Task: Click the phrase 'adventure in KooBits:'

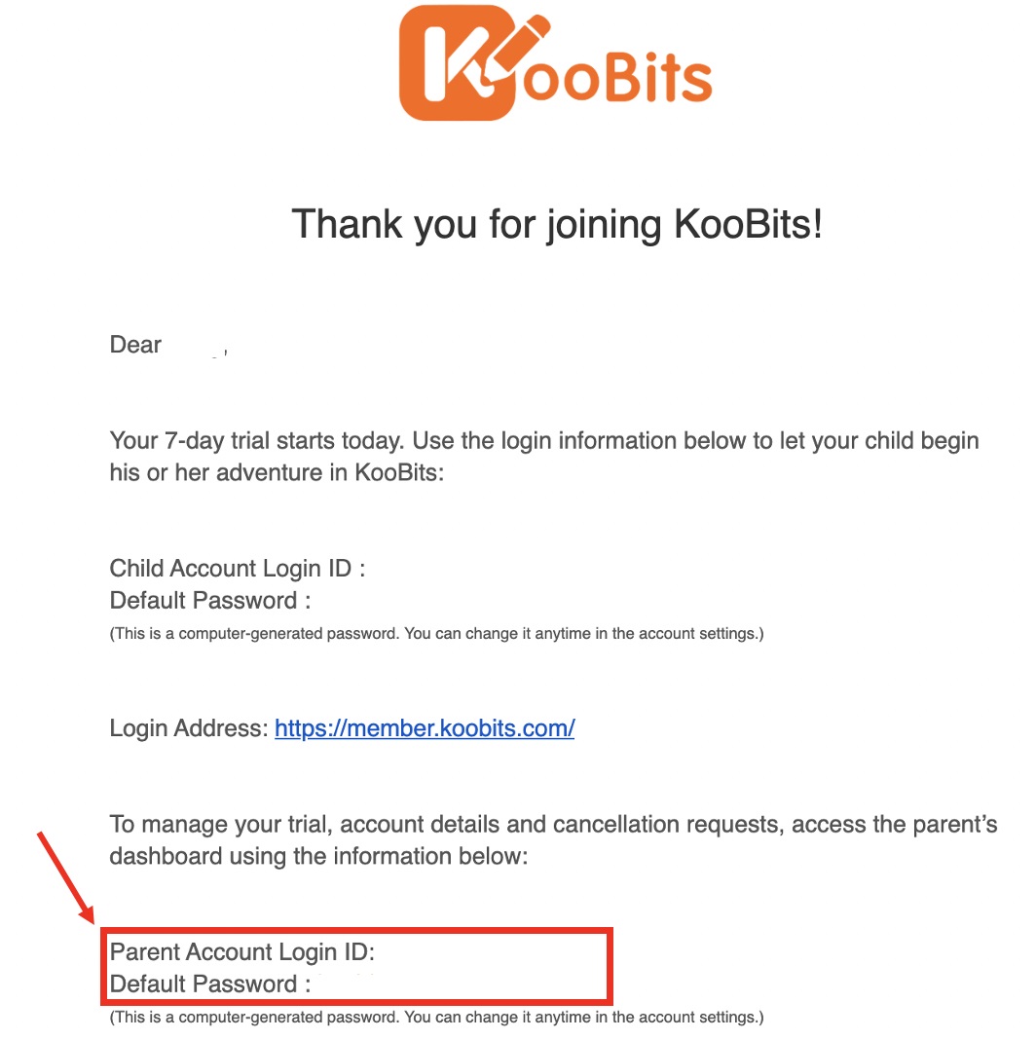Action: pos(330,472)
